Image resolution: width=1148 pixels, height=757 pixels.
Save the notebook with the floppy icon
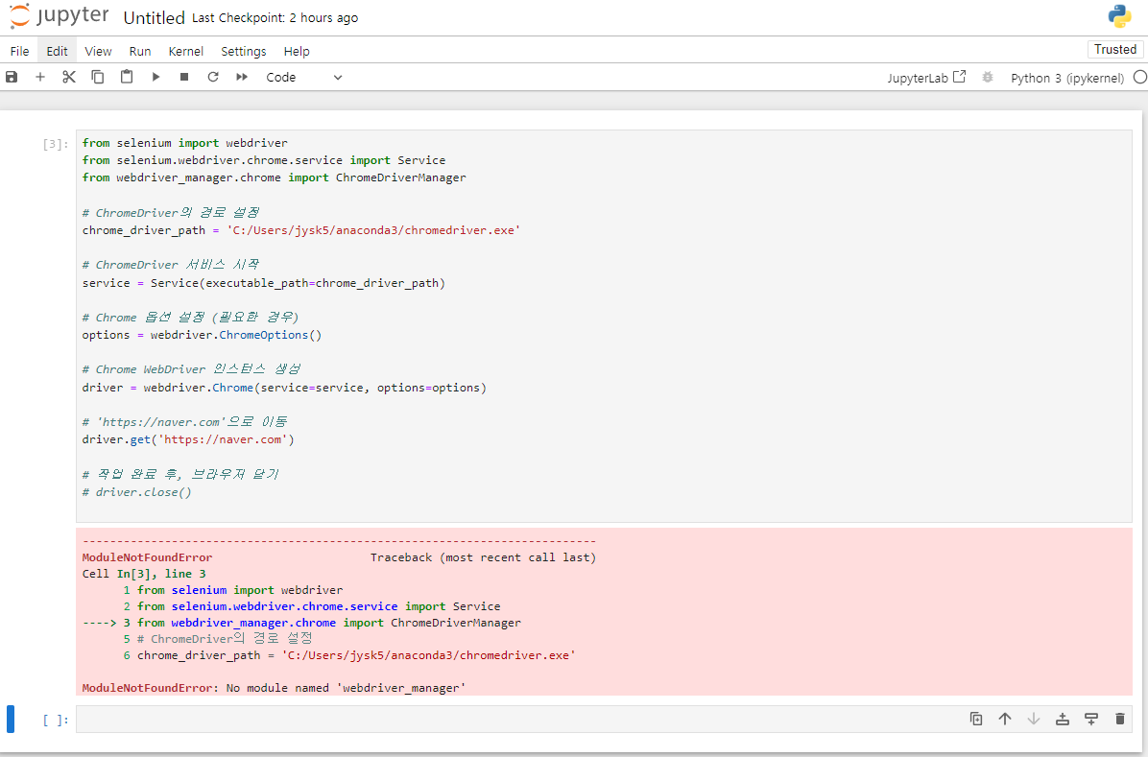pos(12,77)
